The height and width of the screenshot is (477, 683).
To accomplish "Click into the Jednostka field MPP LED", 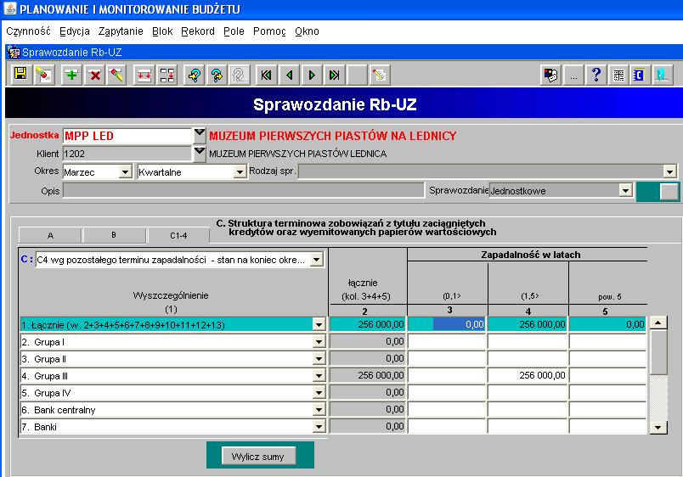I will pos(127,136).
